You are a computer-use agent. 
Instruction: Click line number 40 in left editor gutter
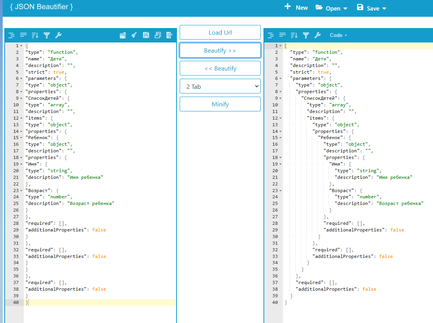(16, 302)
